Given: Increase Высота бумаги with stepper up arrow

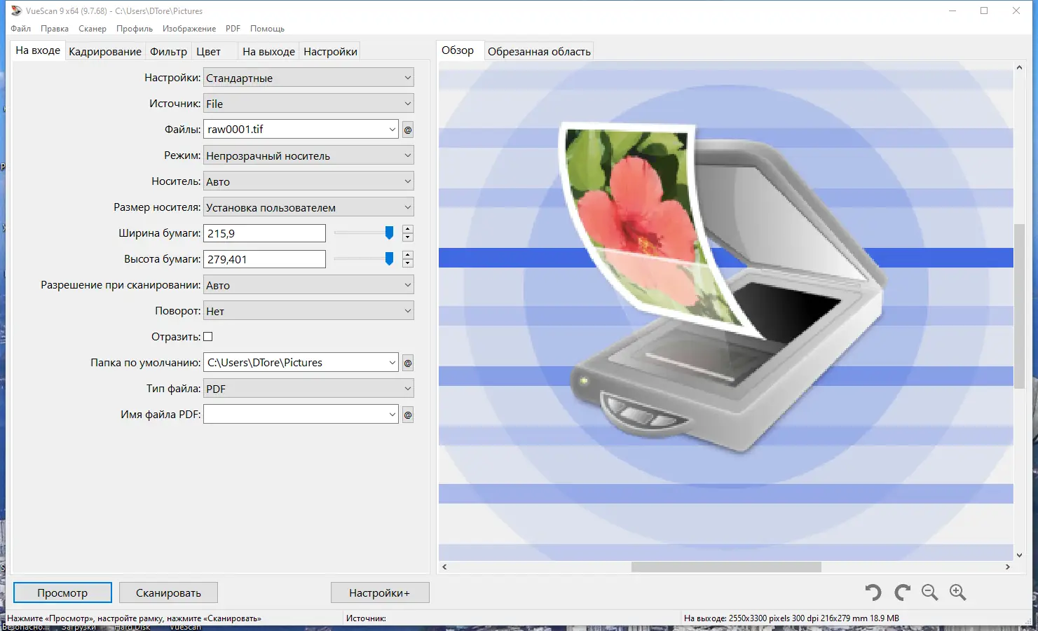Looking at the screenshot, I should 408,255.
